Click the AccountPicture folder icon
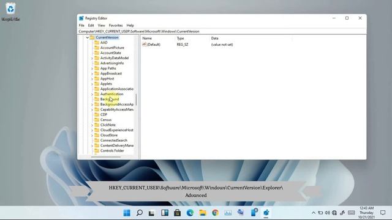This screenshot has width=392, height=220. pyautogui.click(x=97, y=48)
